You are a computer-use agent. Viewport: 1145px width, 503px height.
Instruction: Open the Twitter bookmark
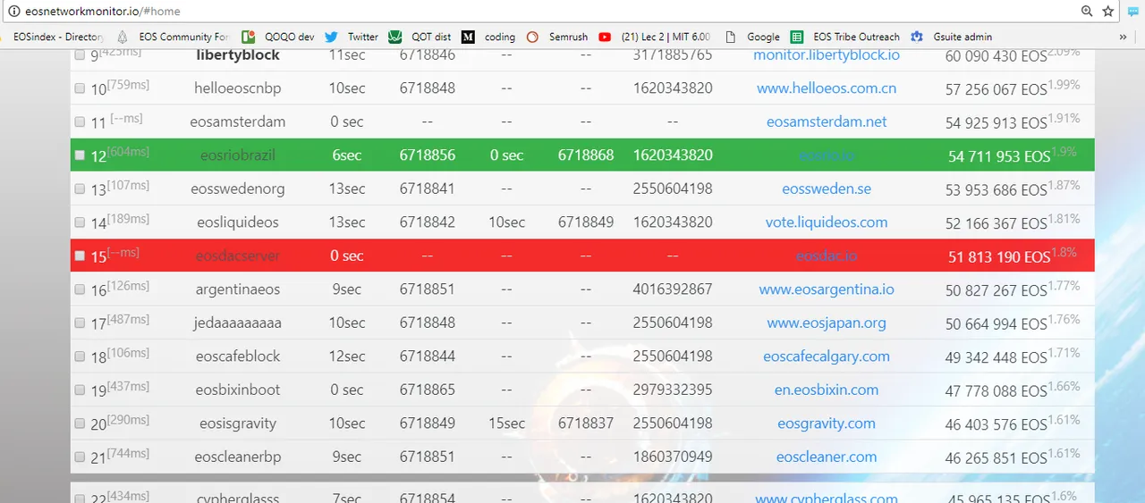(x=351, y=37)
